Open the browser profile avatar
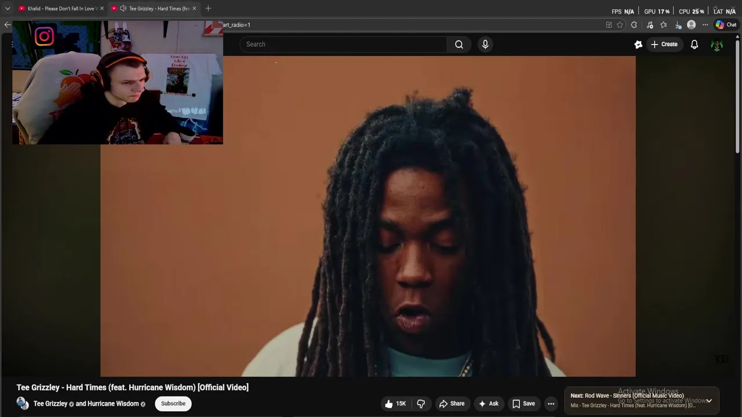742x417 pixels. pyautogui.click(x=691, y=25)
